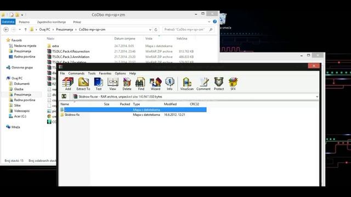351x197 pixels.
Task: Add a Comment to the archive
Action: [x=203, y=84]
